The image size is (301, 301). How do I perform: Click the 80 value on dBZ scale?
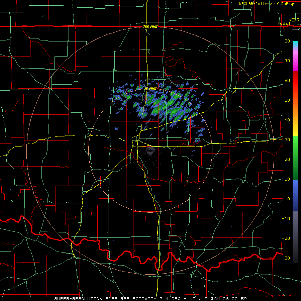(x=287, y=41)
